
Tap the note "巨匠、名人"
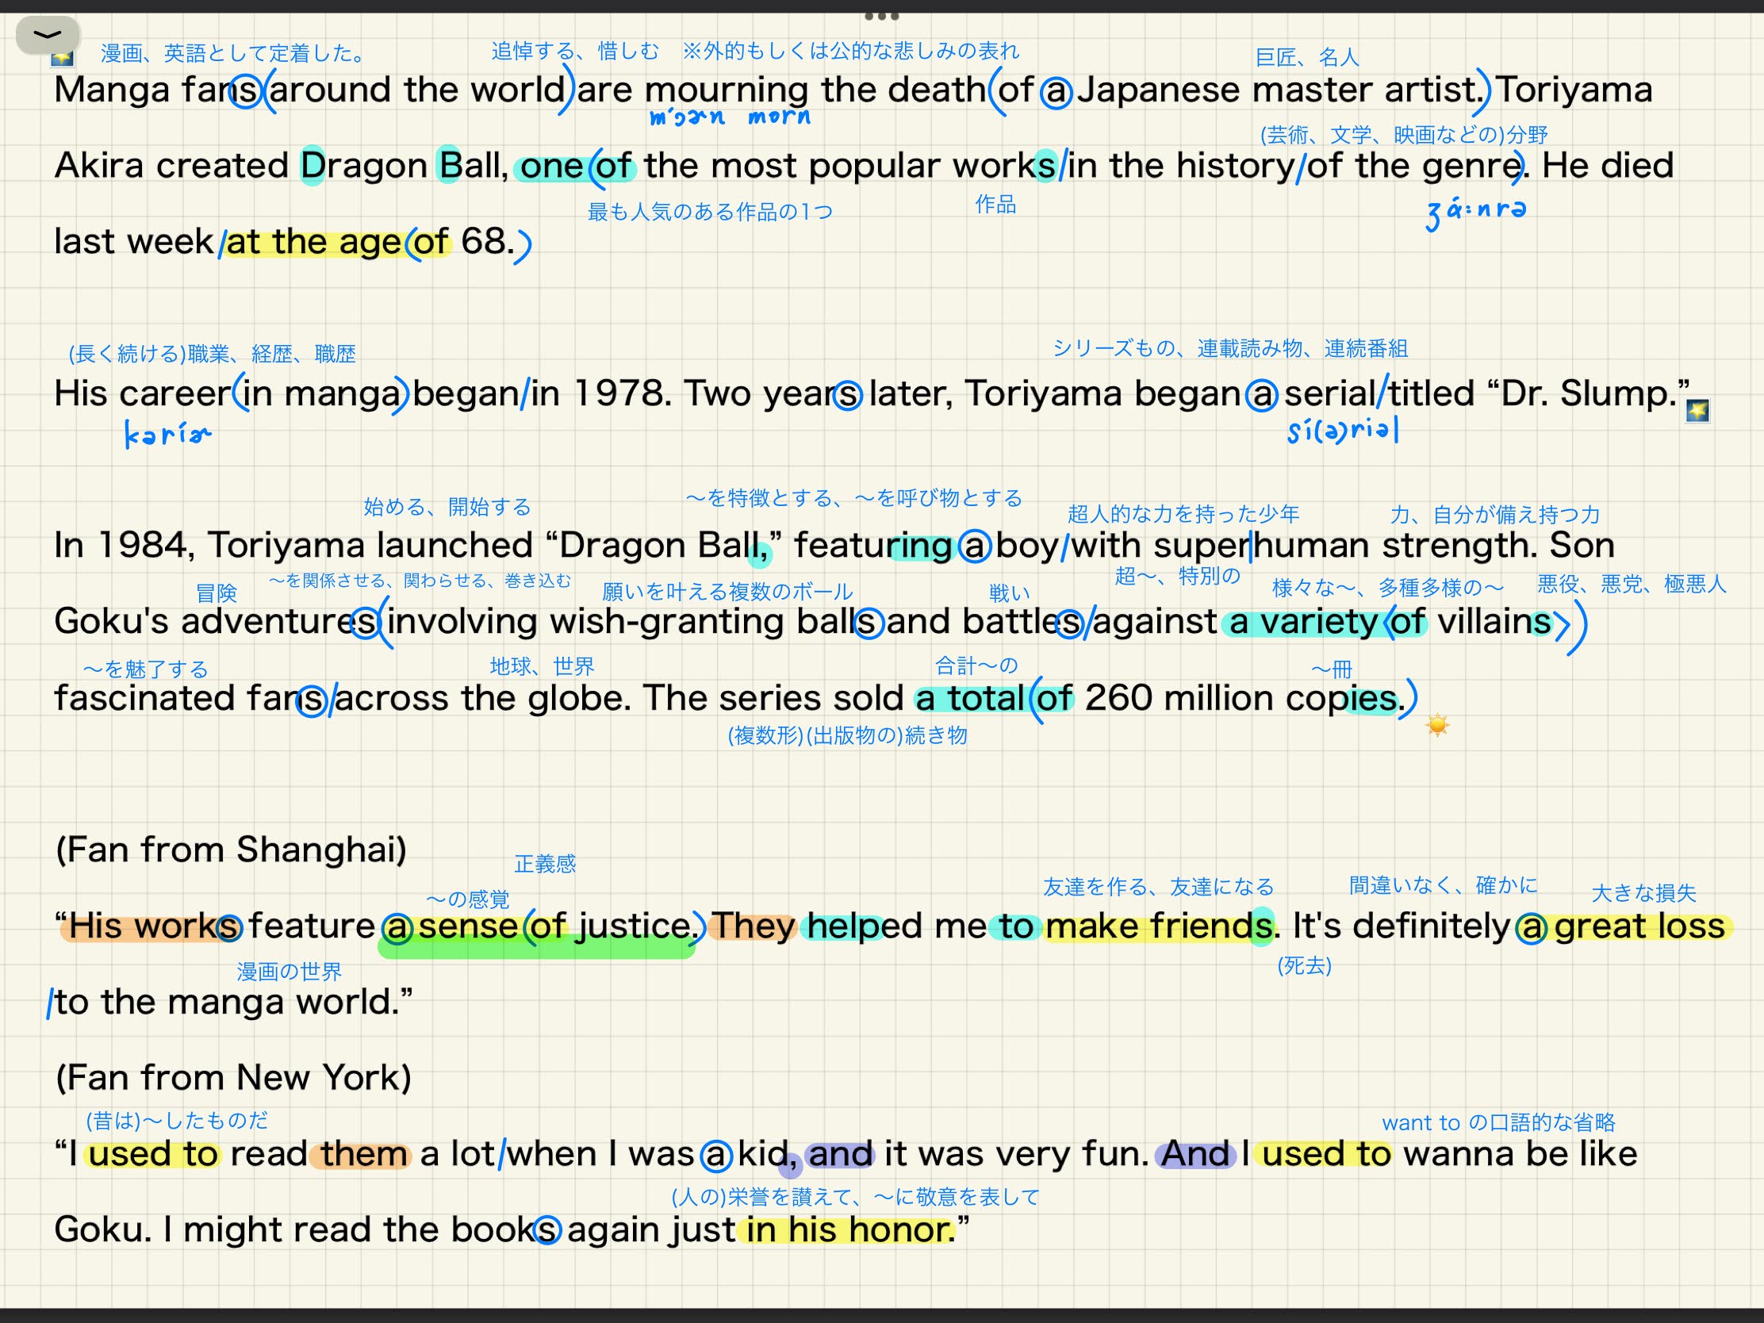click(1307, 56)
